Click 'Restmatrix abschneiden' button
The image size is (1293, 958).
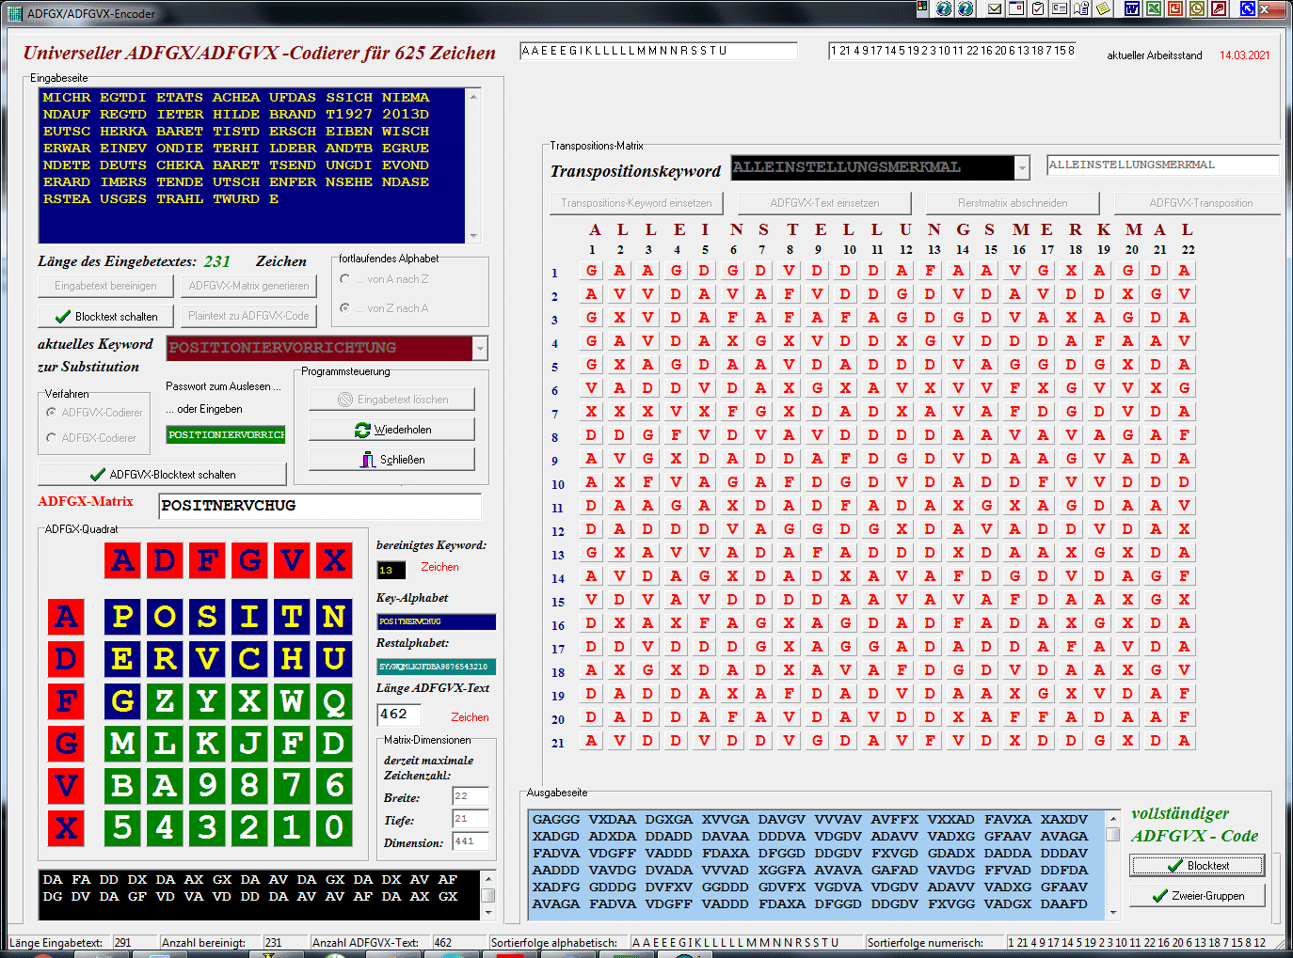coord(1013,203)
